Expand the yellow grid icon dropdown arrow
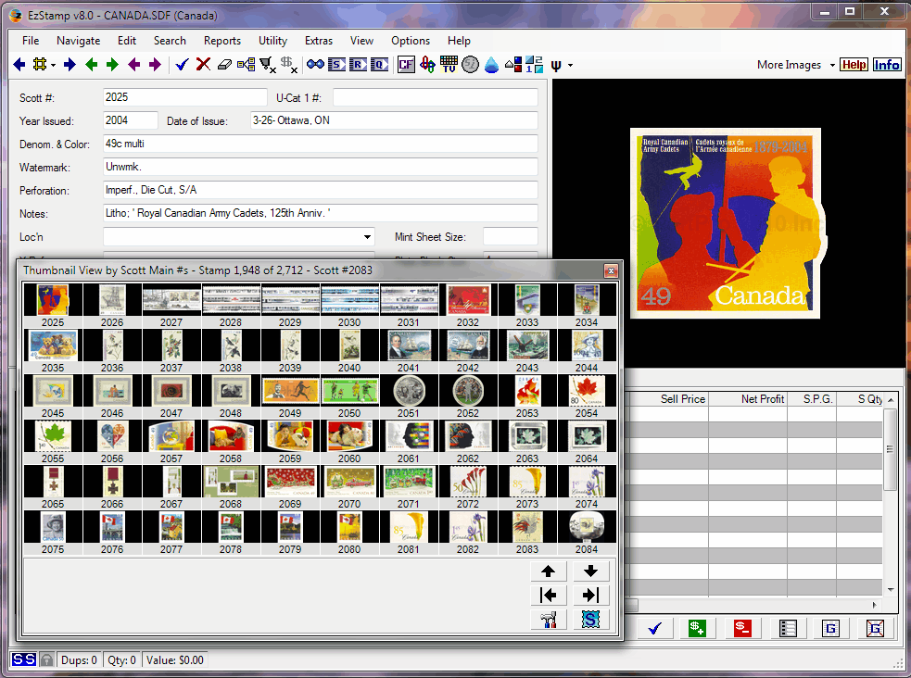Screen dimensions: 911x678 pyautogui.click(x=53, y=65)
